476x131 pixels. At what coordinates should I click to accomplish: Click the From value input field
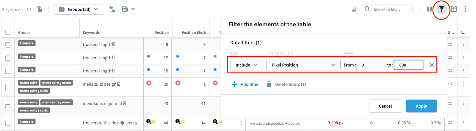pyautogui.click(x=371, y=65)
